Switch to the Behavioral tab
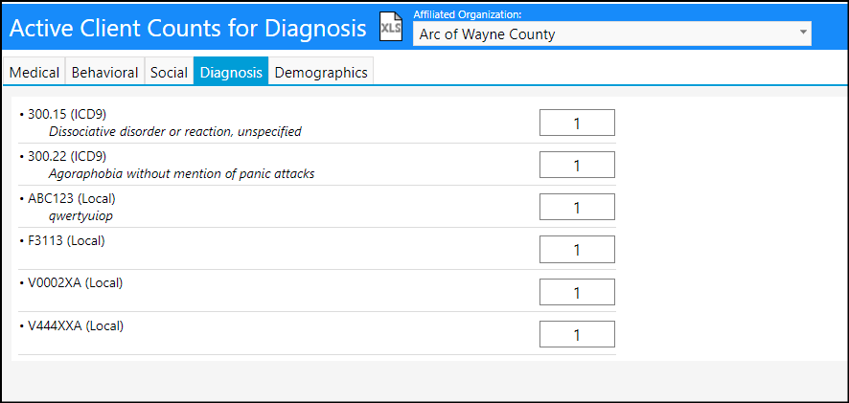Screen dimensions: 849x403 [105, 72]
